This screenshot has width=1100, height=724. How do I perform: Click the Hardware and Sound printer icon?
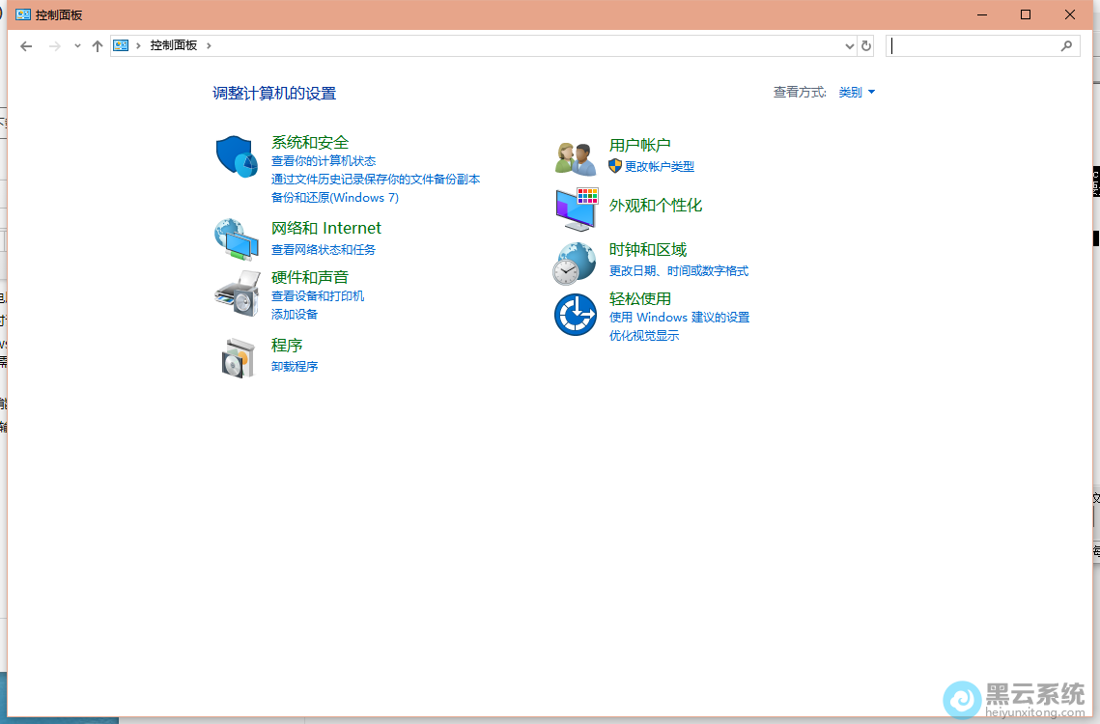237,293
